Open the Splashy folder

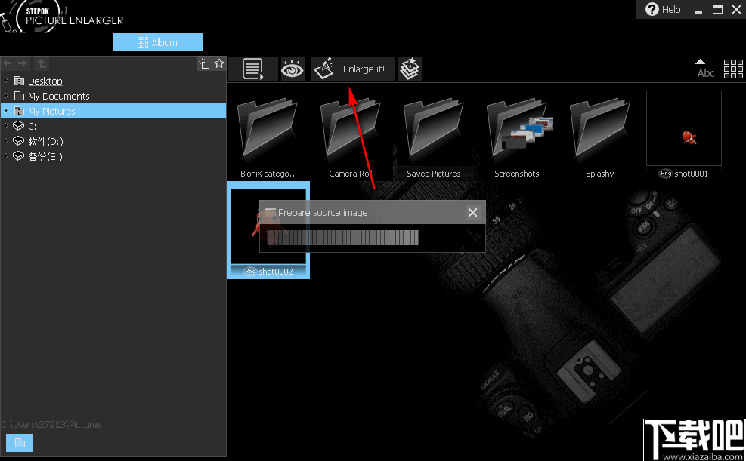coord(599,136)
